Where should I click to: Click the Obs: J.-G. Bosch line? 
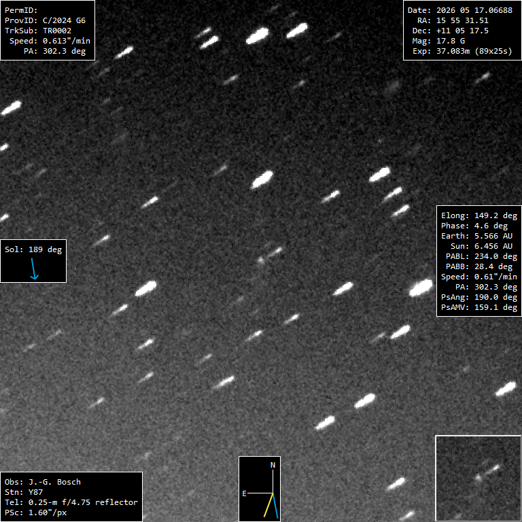coord(43,482)
